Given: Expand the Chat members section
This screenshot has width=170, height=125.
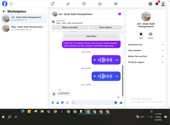Looking at the screenshot, I should click(146, 51).
